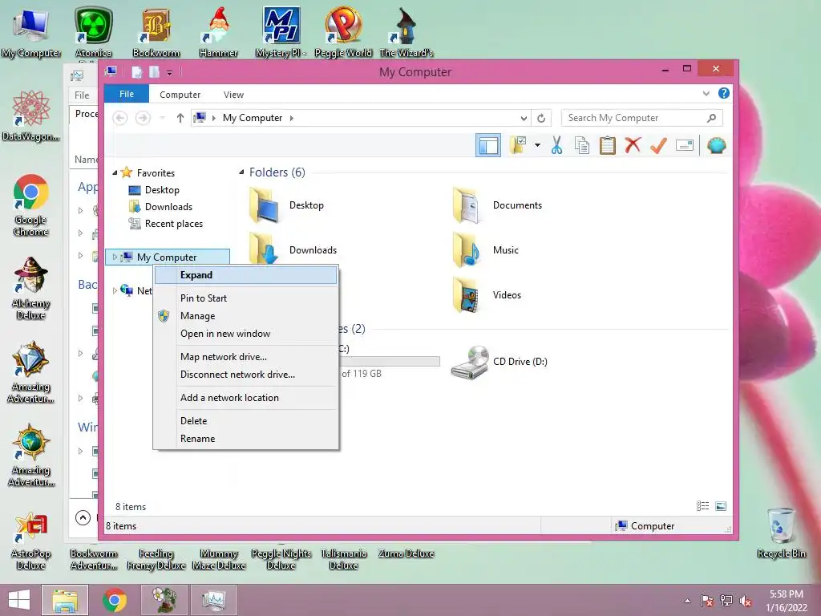Click the Chrome icon on the taskbar
Image resolution: width=821 pixels, height=616 pixels.
tap(115, 600)
